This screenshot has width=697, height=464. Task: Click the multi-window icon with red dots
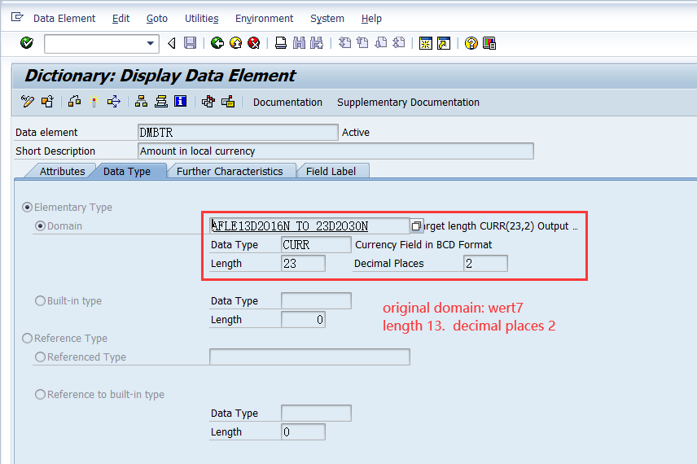(208, 102)
